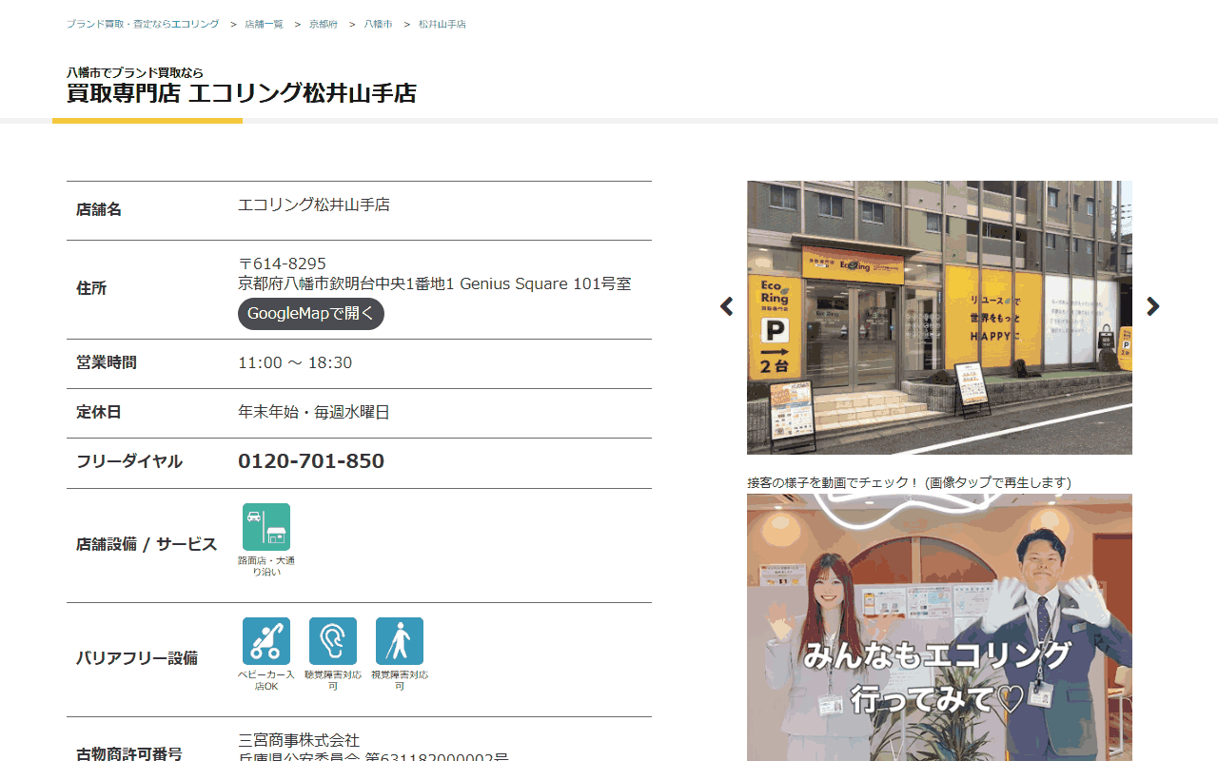Screen dimensions: 1218x761
Task: Click the storefront photo in the slider
Action: tap(939, 318)
